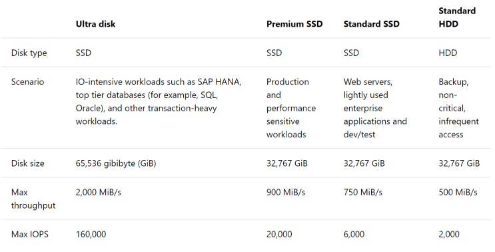Click the Standard SSD 'SSD' disk type cell
Screen dimensions: 495x252
coord(351,53)
